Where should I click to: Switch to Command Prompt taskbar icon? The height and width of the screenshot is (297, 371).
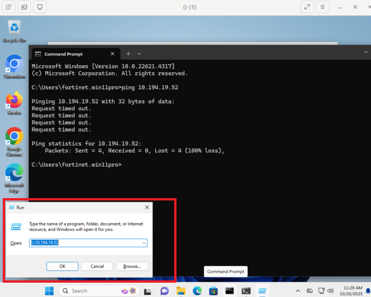tap(230, 291)
